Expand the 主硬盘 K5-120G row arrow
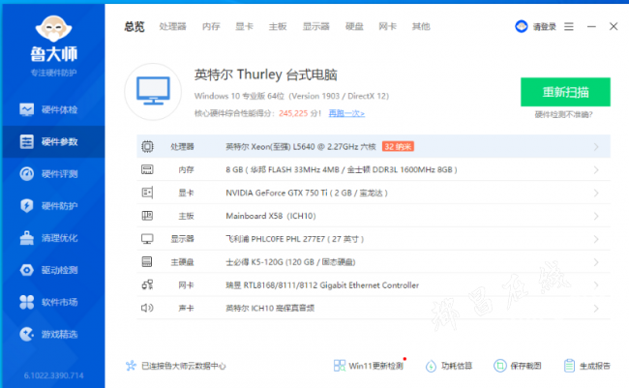This screenshot has width=629, height=388. (596, 262)
